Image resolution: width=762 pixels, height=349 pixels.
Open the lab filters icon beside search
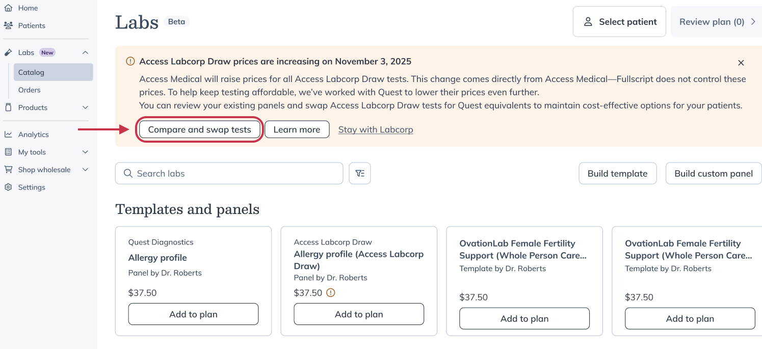[360, 173]
